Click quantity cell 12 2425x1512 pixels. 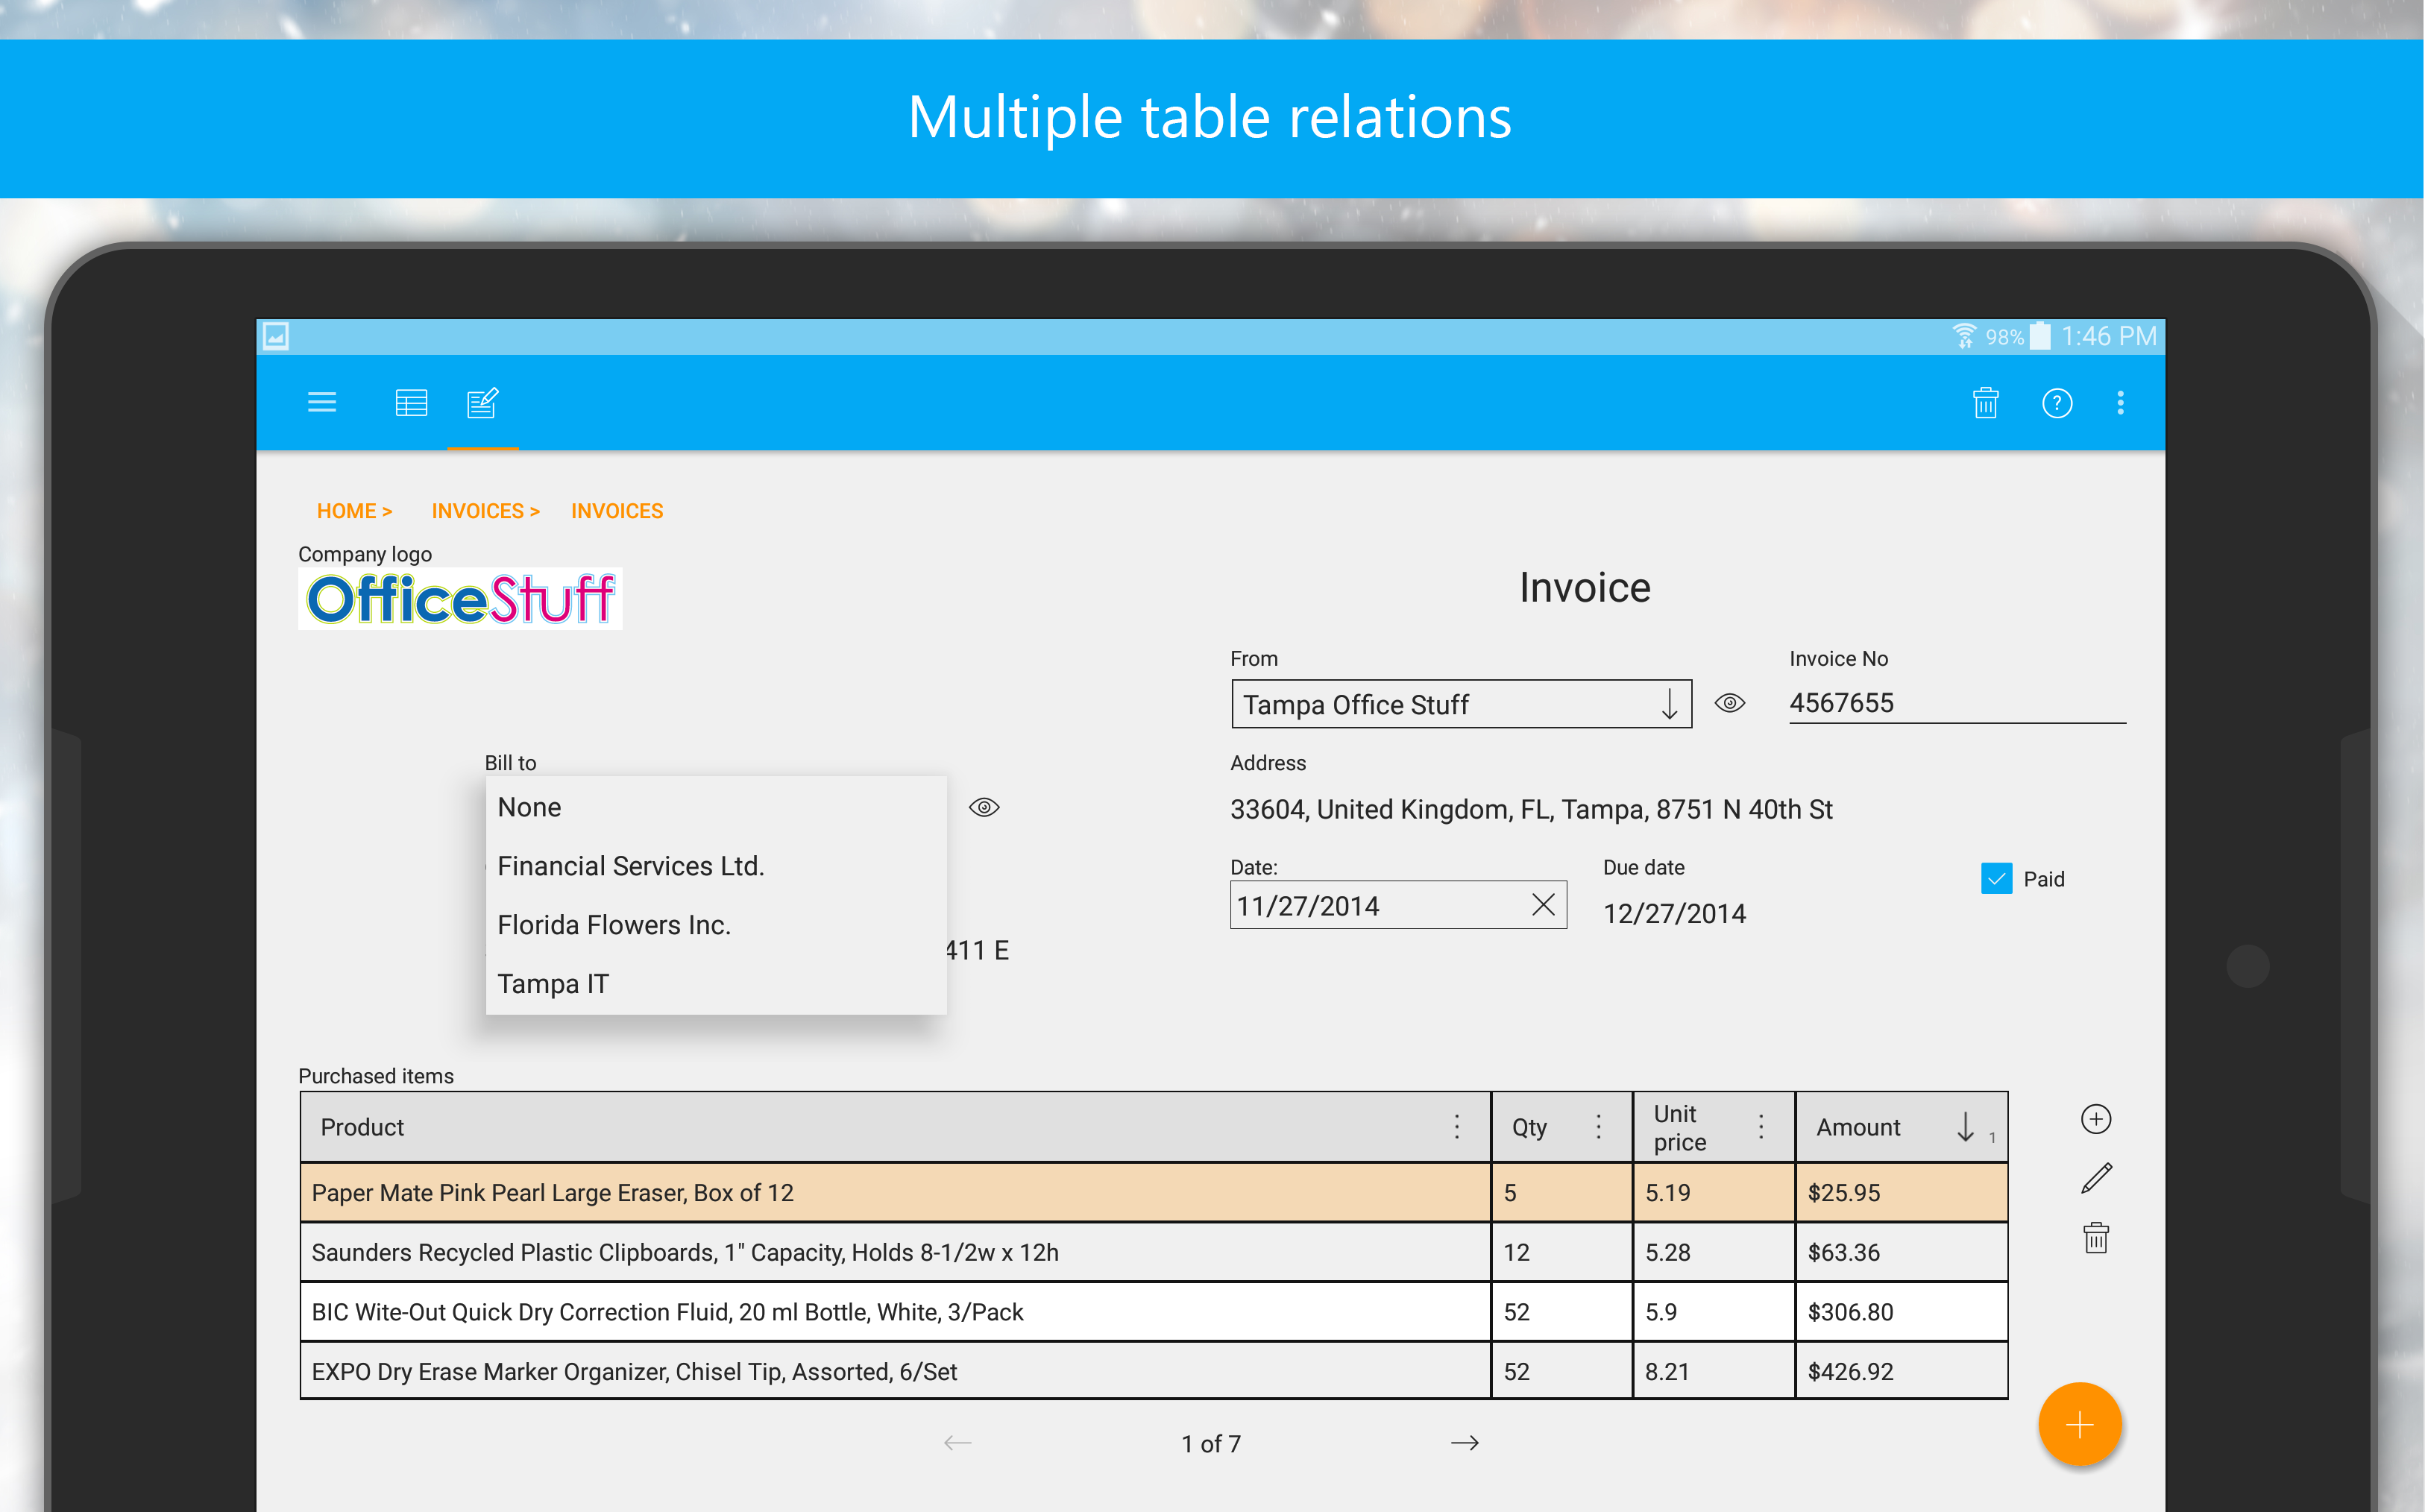tap(1561, 1252)
